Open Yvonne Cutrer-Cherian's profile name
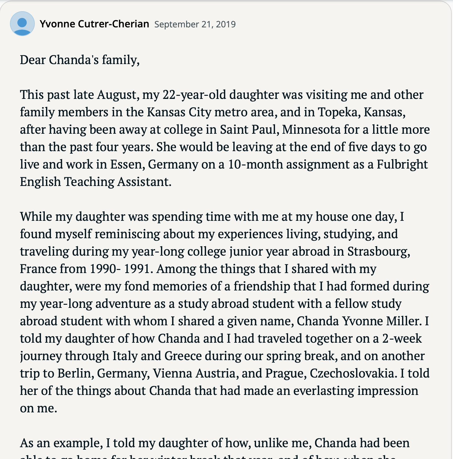This screenshot has width=453, height=459. pos(94,24)
